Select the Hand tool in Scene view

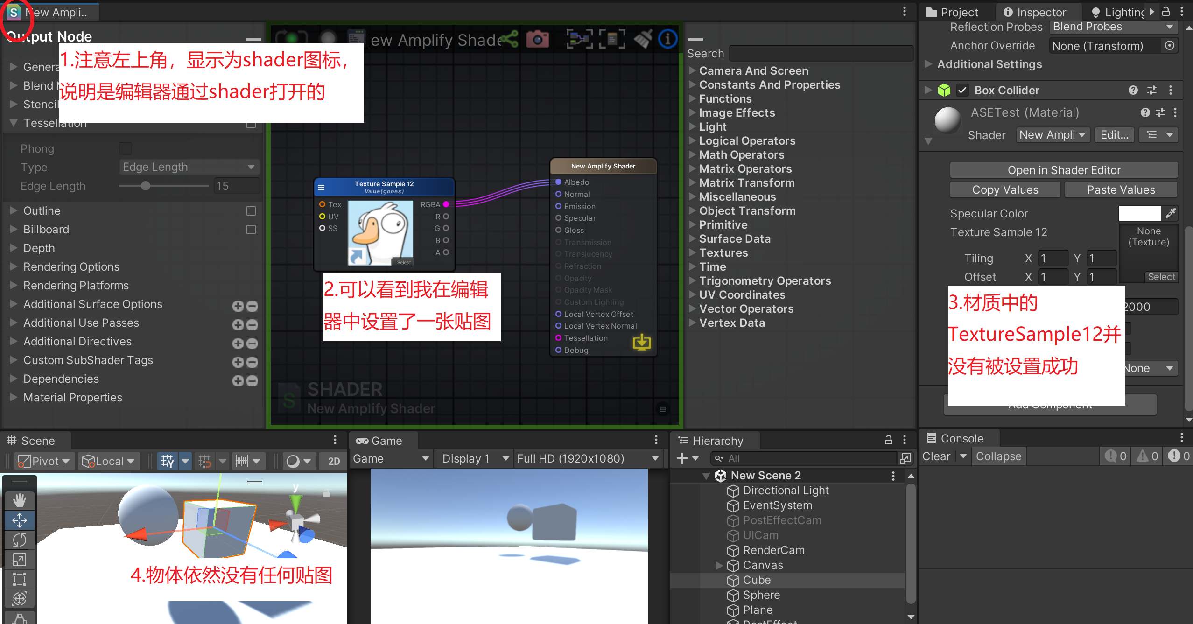pyautogui.click(x=19, y=500)
